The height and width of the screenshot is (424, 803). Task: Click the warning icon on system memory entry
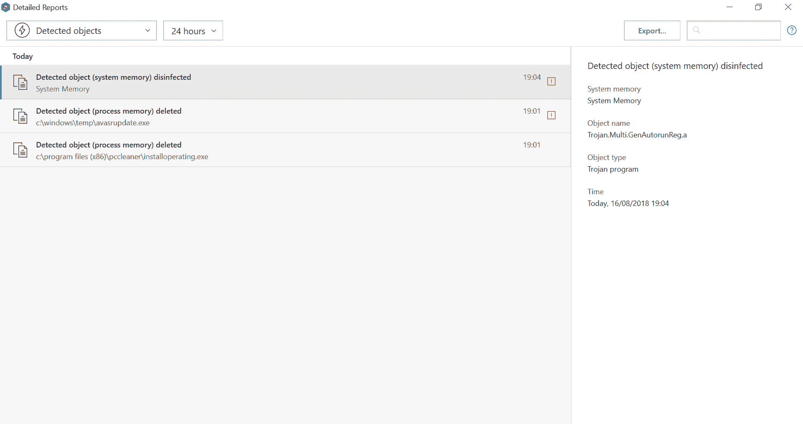coord(552,81)
